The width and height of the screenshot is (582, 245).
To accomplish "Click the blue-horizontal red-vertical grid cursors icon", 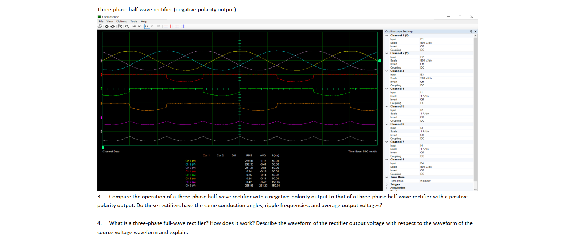I will coord(177,26).
